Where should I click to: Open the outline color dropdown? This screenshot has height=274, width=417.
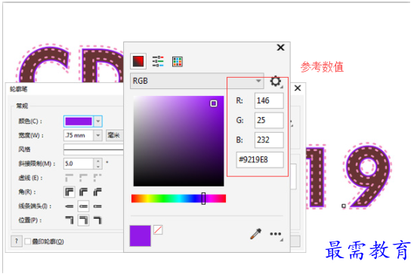click(x=98, y=122)
